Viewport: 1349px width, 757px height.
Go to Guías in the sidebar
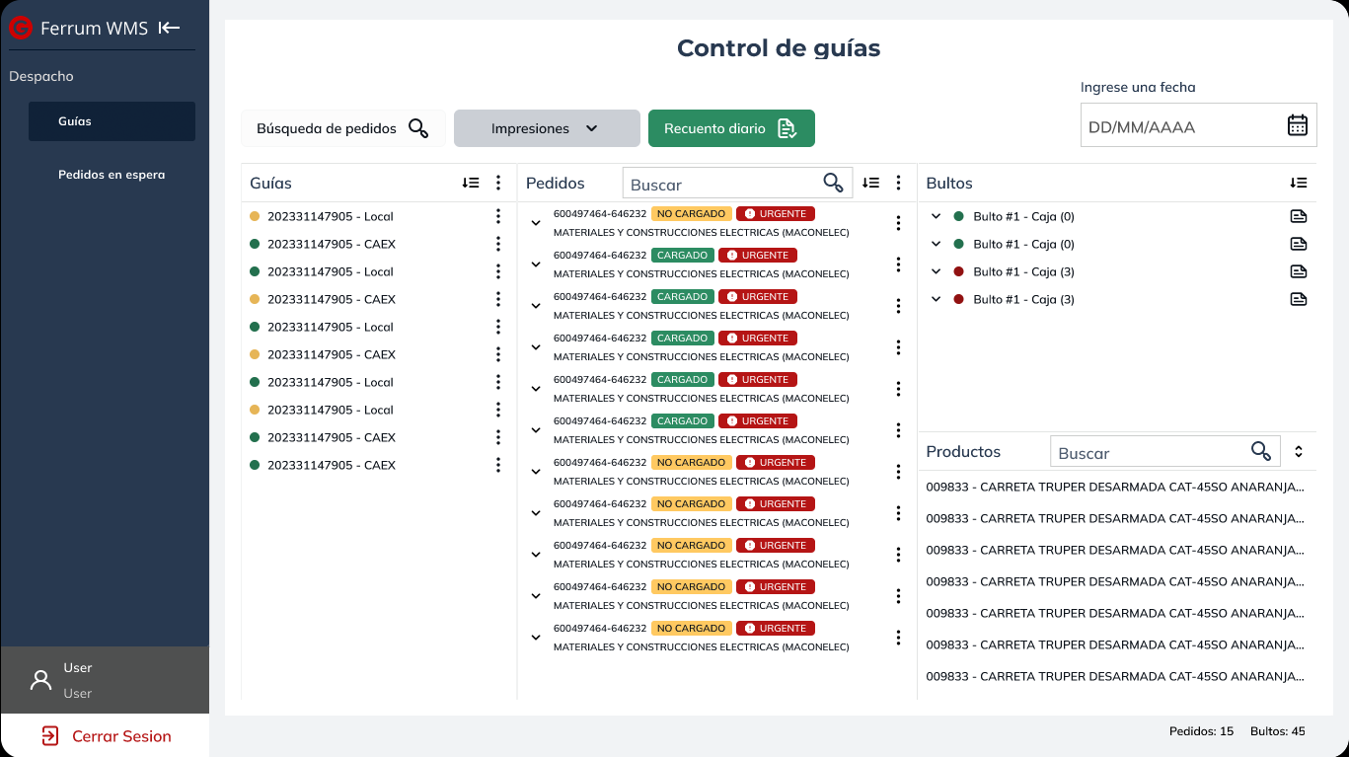(112, 121)
